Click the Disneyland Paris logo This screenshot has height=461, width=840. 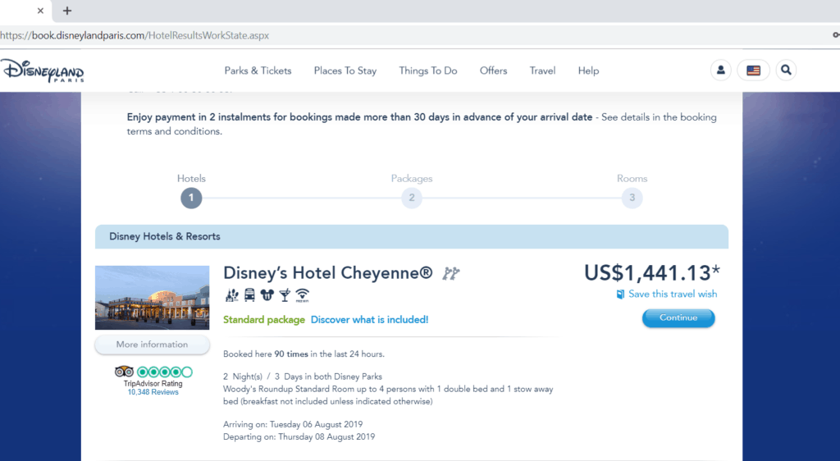(x=43, y=71)
